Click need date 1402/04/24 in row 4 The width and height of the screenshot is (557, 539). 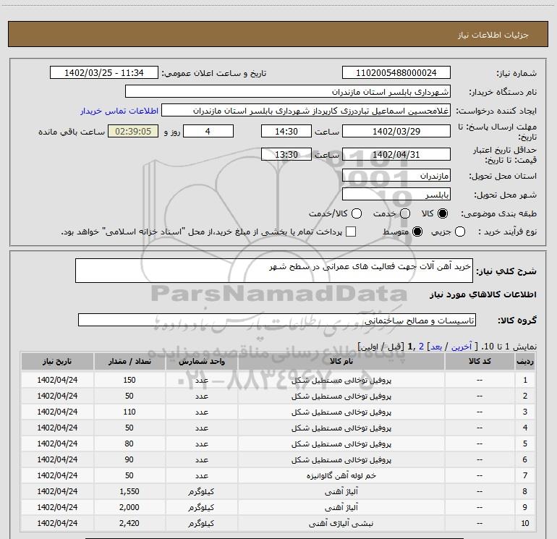pos(57,428)
